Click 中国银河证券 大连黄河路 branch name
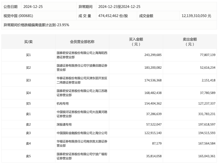Viewport: 219px width, 164px height. click(82, 114)
